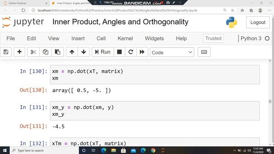Select output value -4.5
Image resolution: width=274 pixels, height=154 pixels.
58,127
